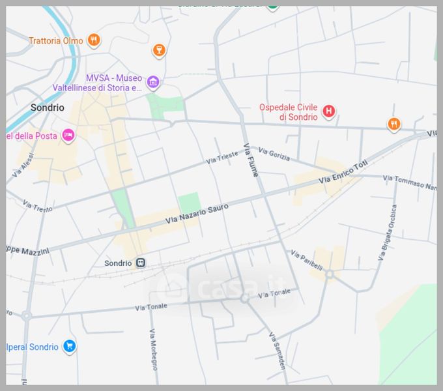Select the restaurant pin east of the hospital
443x391 pixels.
[393, 124]
